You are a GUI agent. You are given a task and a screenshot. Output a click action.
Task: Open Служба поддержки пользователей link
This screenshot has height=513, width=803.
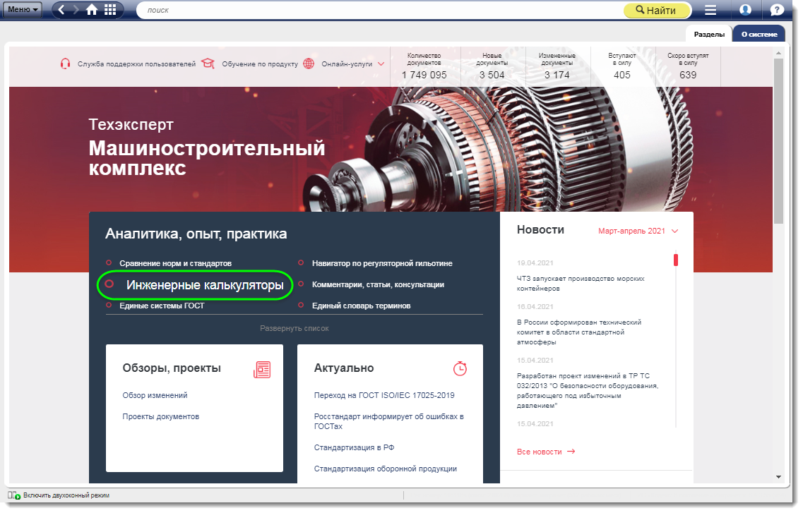(x=136, y=64)
